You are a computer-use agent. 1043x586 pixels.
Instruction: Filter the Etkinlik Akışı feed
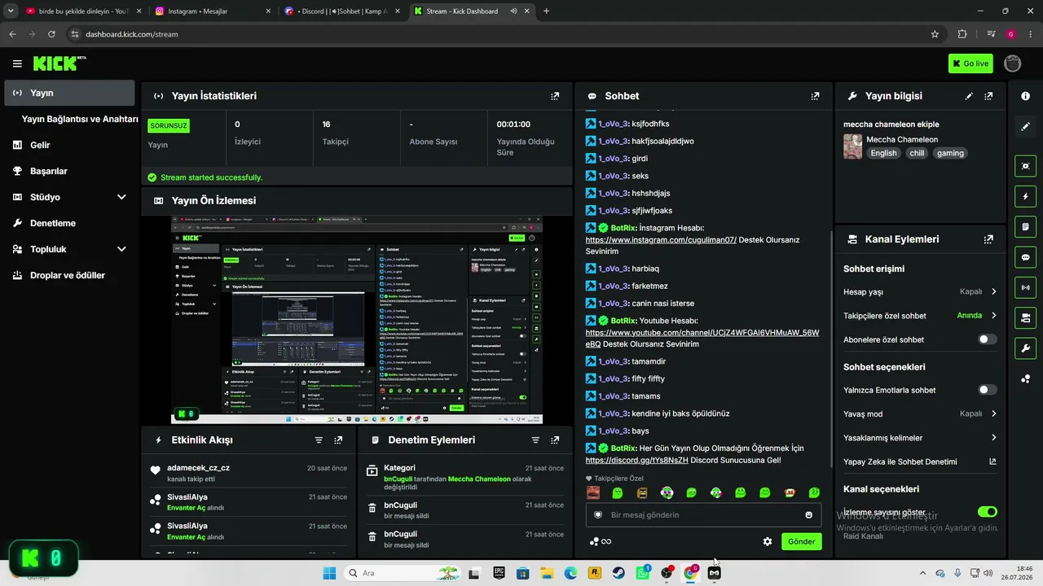(319, 440)
